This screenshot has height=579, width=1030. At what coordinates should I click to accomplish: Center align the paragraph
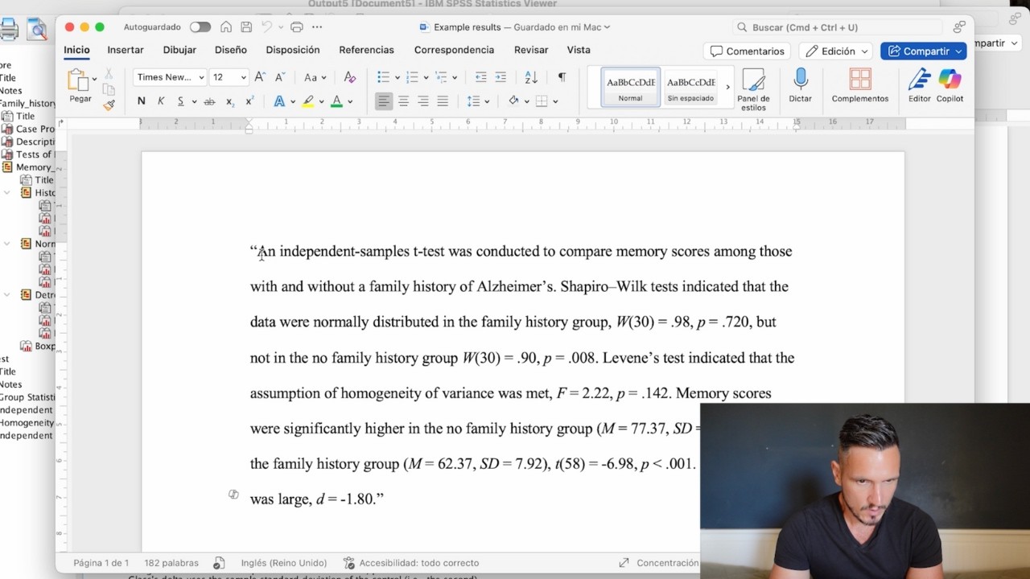403,101
